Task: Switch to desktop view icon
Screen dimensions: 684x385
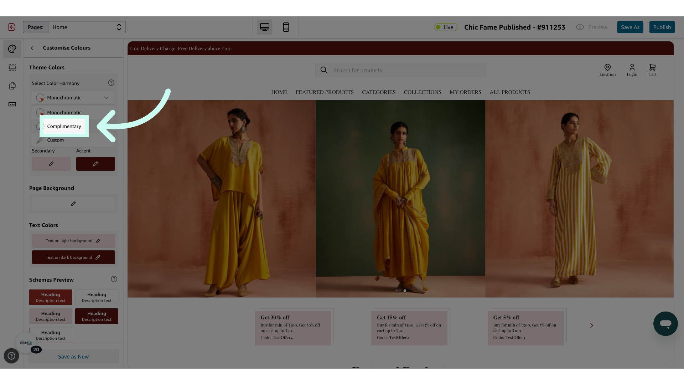Action: pos(265,27)
